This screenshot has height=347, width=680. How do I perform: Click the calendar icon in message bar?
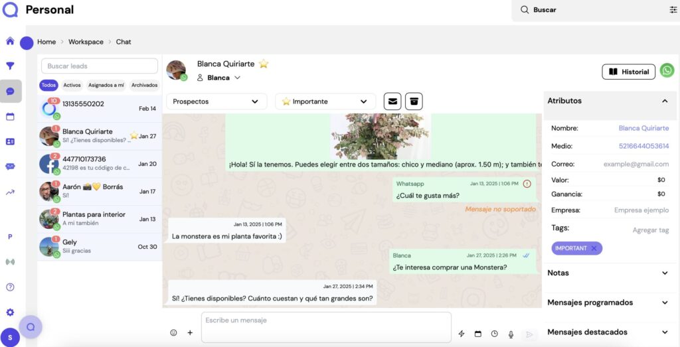coord(478,334)
